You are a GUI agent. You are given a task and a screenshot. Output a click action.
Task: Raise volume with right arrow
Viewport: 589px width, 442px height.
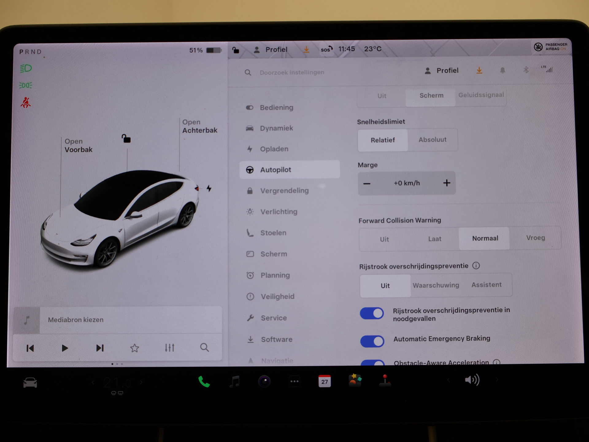pyautogui.click(x=497, y=380)
